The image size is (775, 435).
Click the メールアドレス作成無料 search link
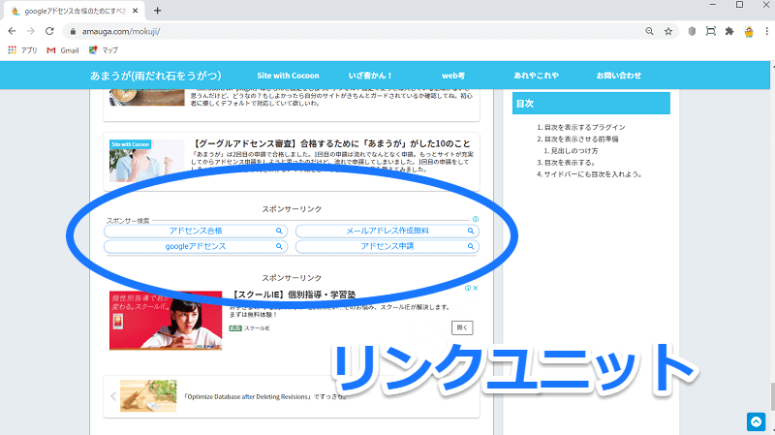pos(387,232)
